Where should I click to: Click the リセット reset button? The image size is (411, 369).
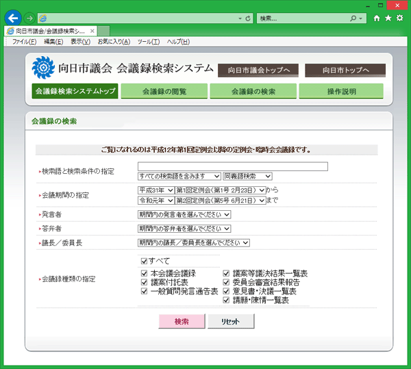pos(231,321)
